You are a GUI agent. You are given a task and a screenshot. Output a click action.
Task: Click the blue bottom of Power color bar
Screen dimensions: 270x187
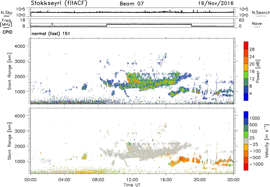point(246,97)
